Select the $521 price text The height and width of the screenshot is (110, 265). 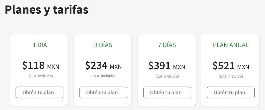[x=224, y=66]
